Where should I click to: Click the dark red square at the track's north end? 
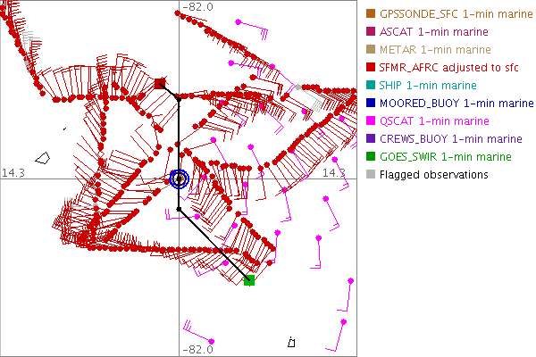click(x=160, y=83)
